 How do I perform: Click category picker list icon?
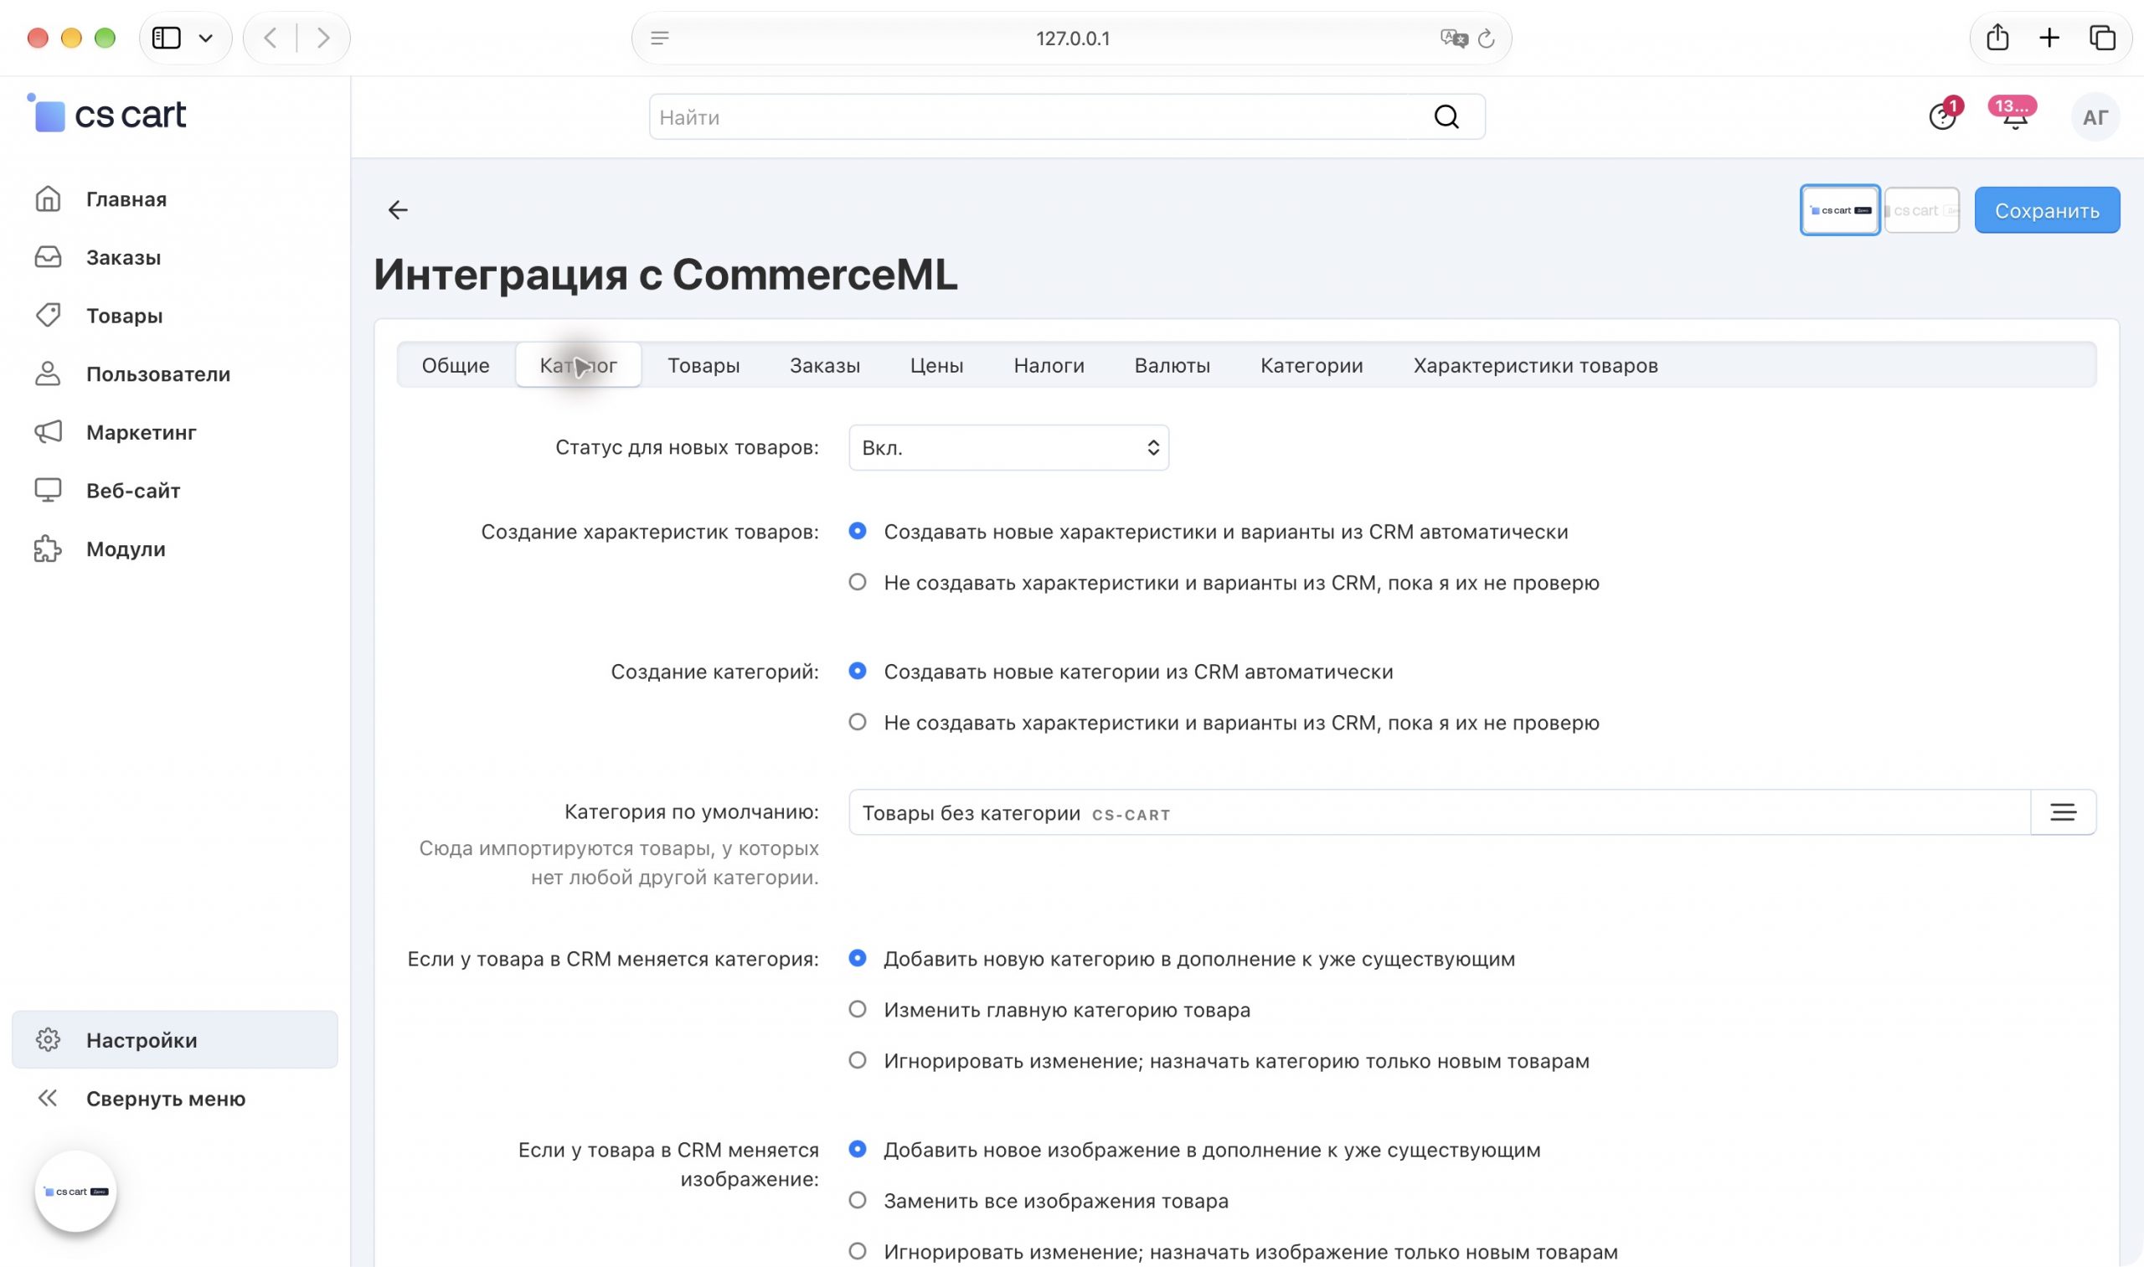(x=2063, y=812)
